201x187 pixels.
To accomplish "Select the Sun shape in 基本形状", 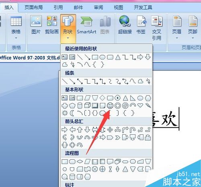I will (x=65, y=113).
